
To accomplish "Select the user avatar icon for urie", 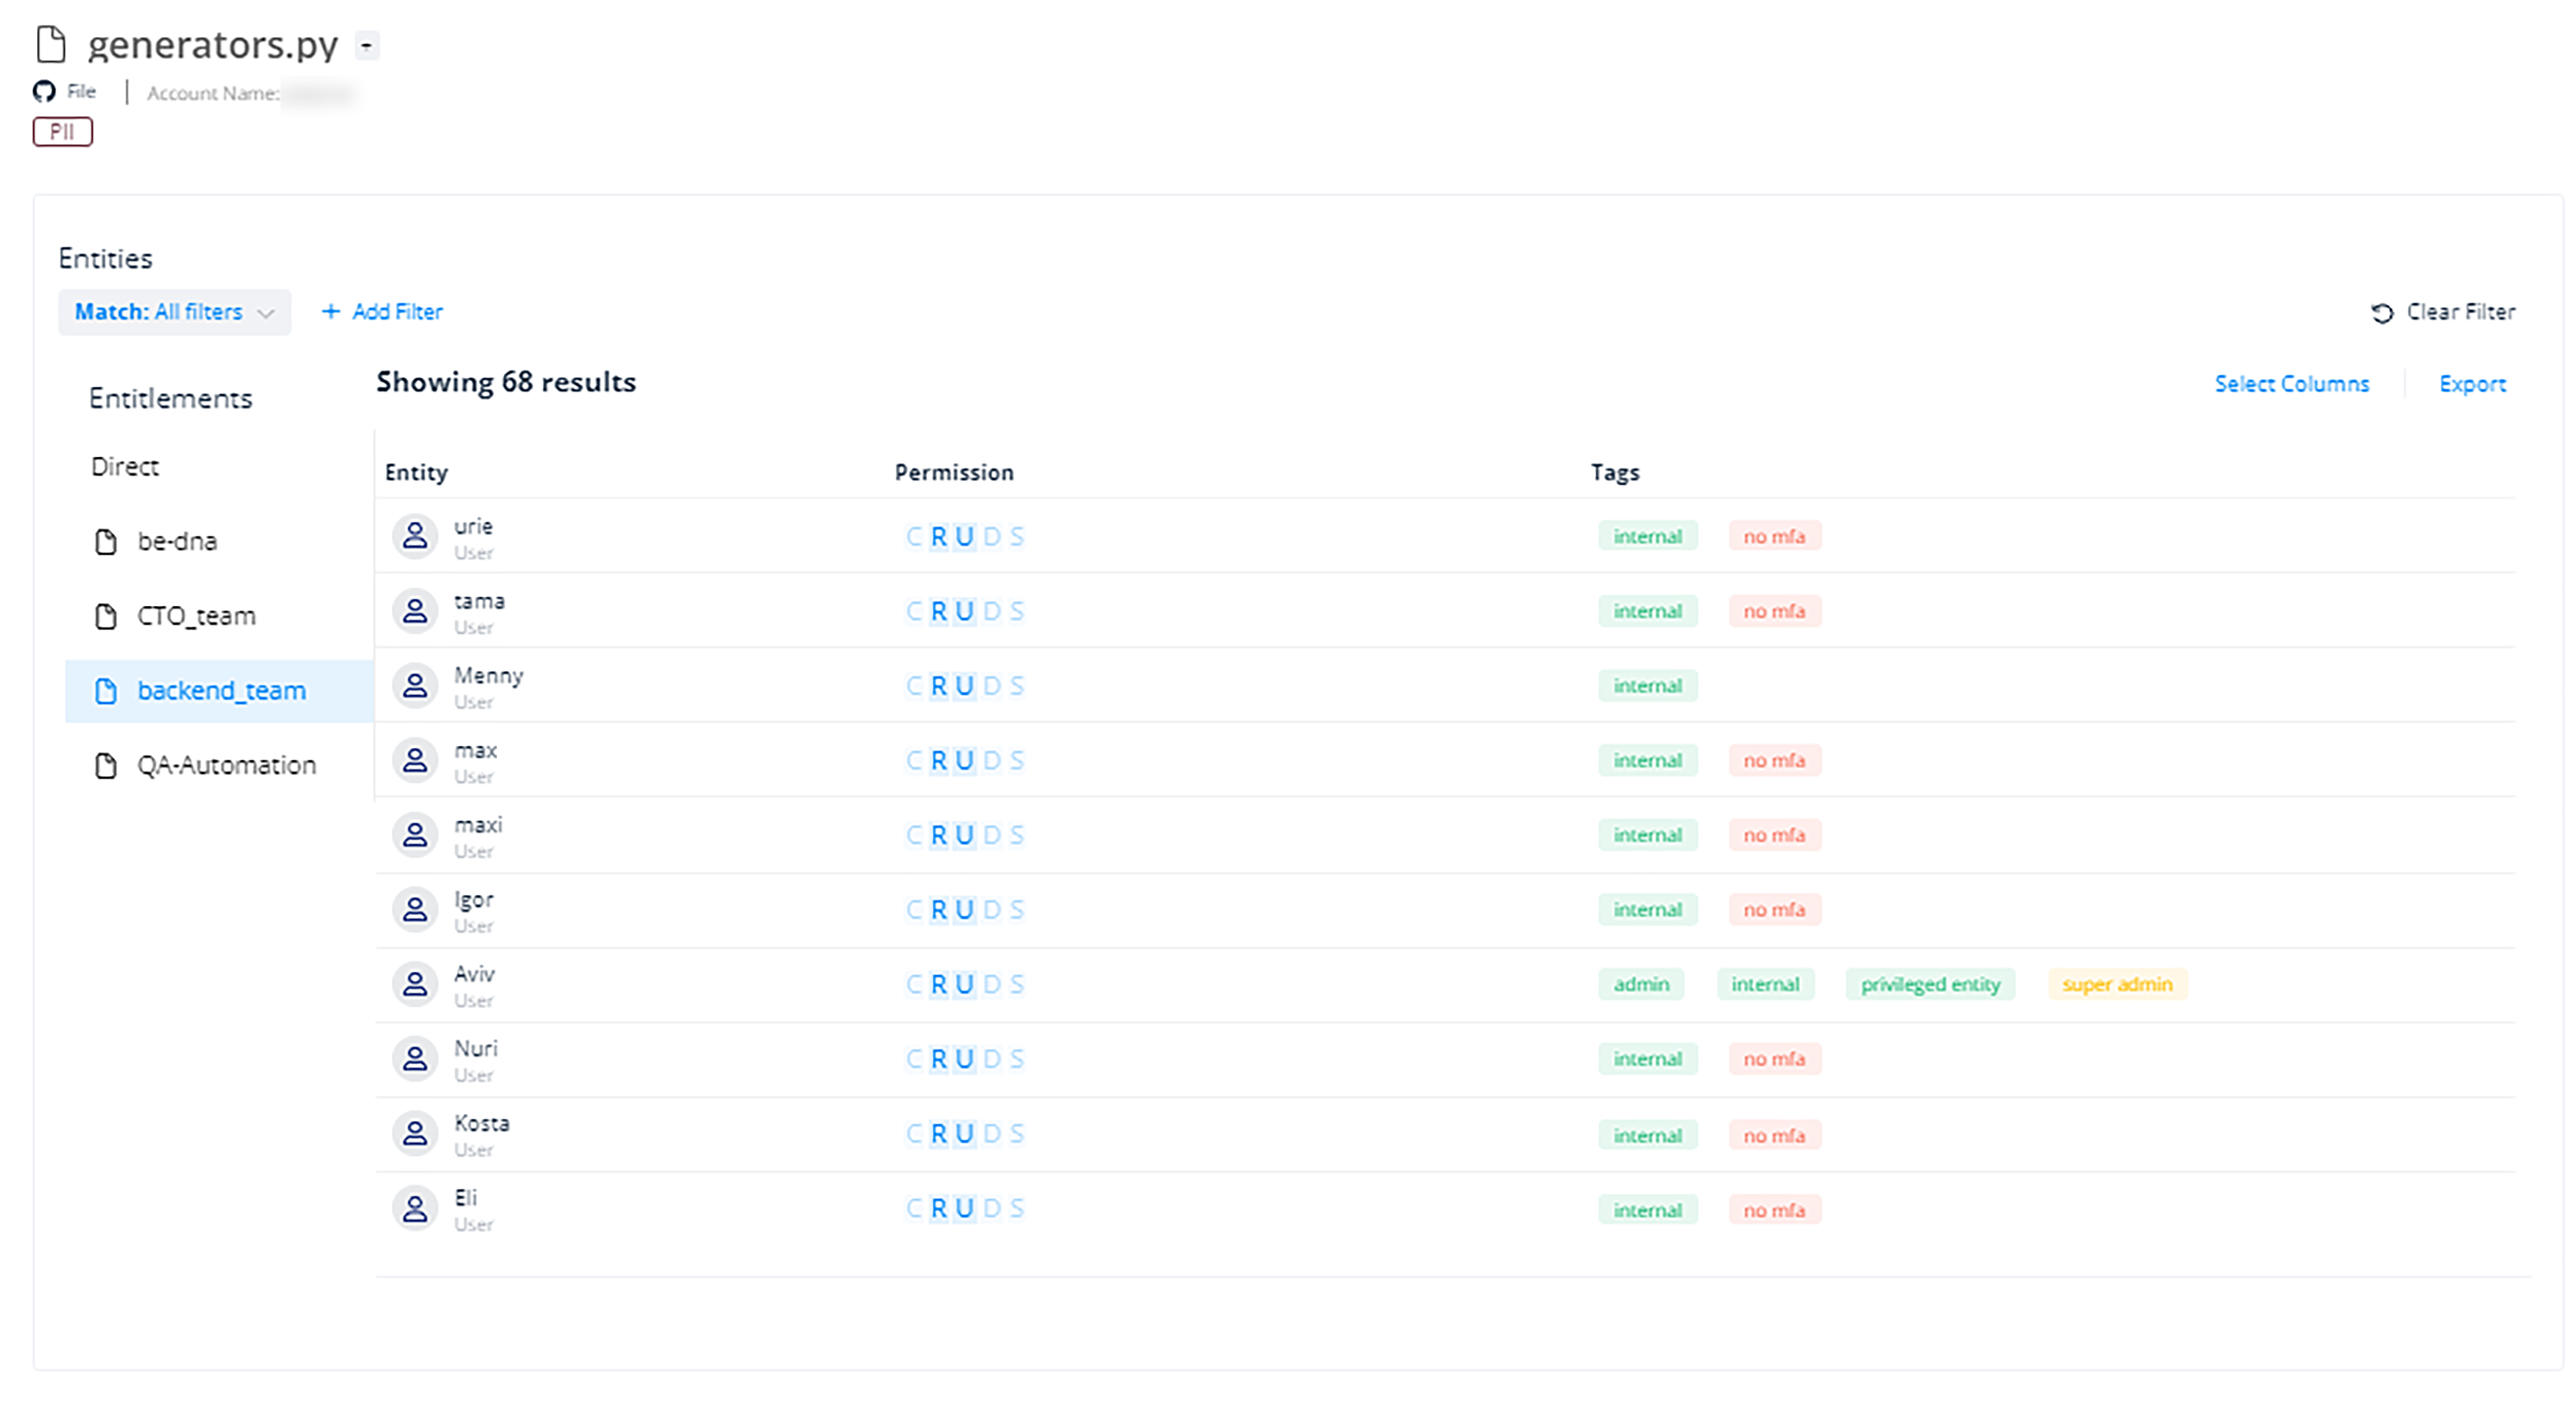I will click(x=414, y=535).
